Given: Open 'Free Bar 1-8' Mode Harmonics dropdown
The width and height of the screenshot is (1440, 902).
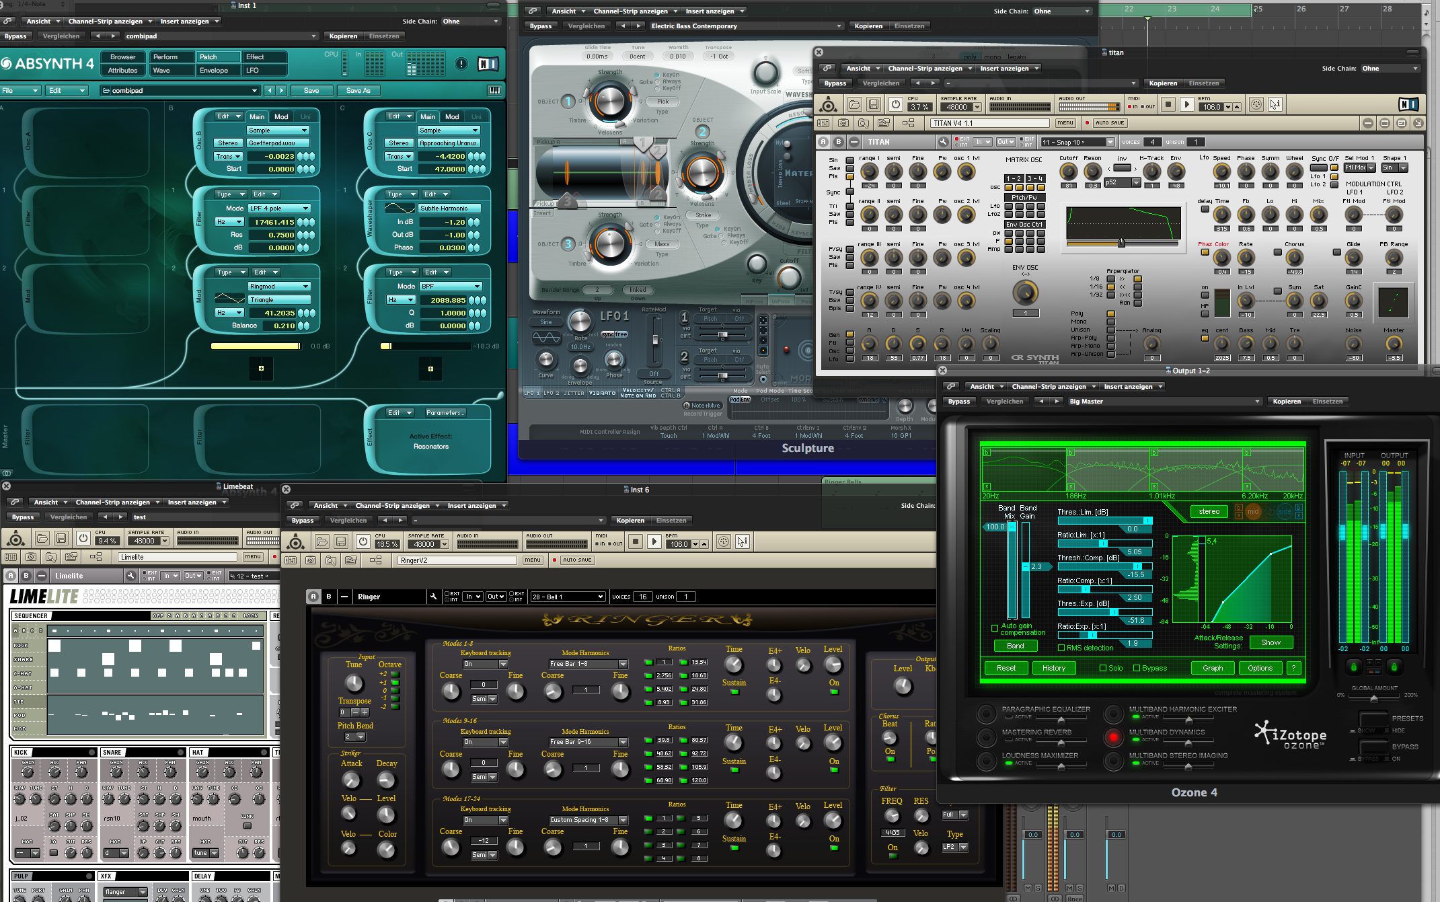Looking at the screenshot, I should 587,664.
